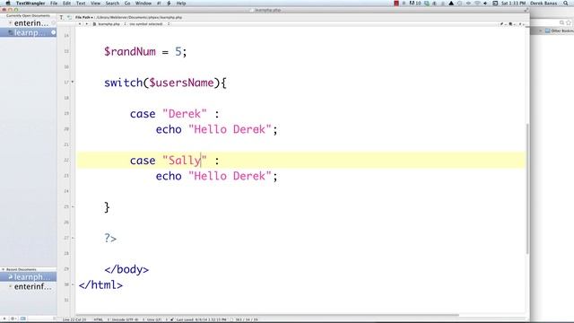Image resolution: width=574 pixels, height=323 pixels.
Task: Open the File Path dropdown
Action: 84,17
